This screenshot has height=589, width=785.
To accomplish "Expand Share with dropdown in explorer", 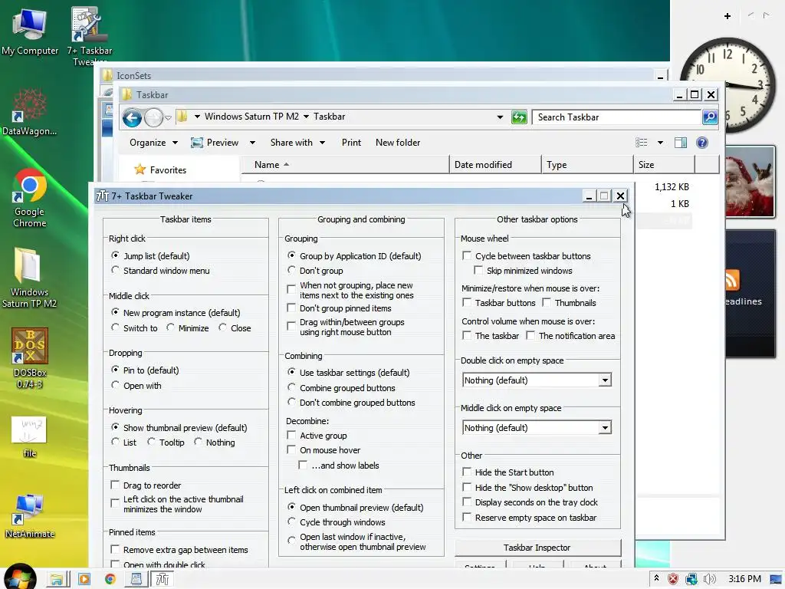I will [x=323, y=143].
